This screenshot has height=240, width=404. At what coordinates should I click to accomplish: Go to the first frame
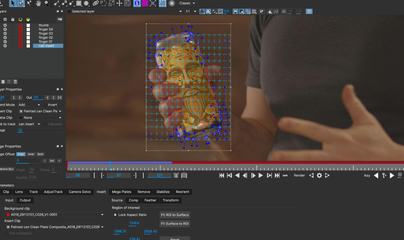(x=221, y=175)
